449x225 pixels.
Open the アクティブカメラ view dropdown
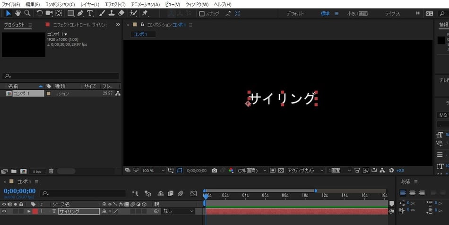pyautogui.click(x=306, y=170)
